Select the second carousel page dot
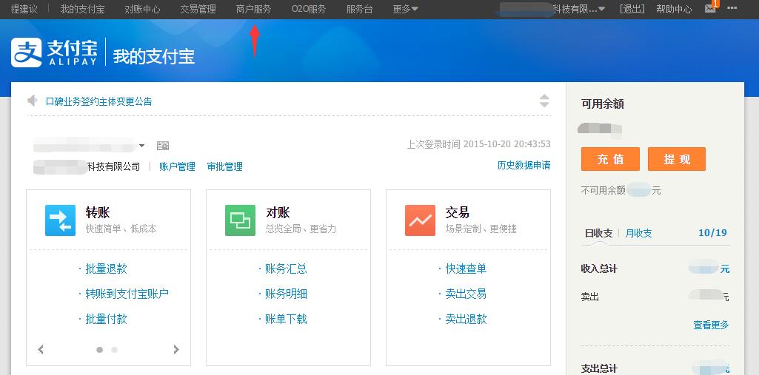Image resolution: width=759 pixels, height=375 pixels. tap(114, 350)
